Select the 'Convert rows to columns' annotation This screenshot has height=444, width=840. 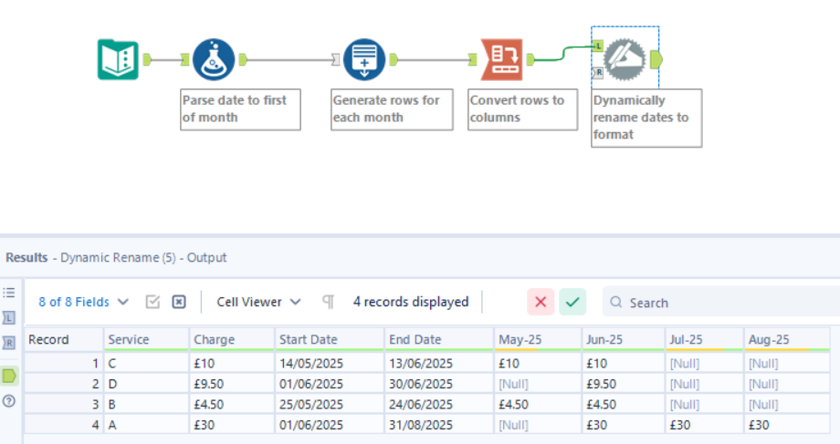tap(523, 109)
